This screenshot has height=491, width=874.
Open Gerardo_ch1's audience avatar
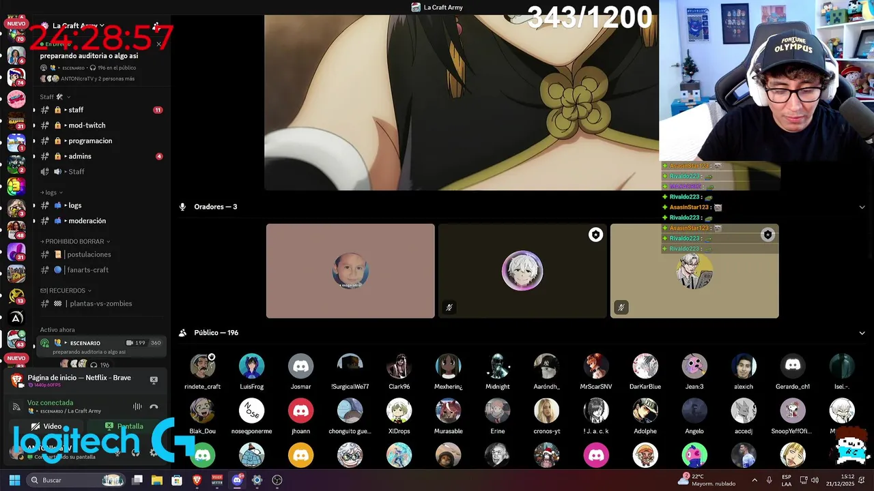click(792, 366)
